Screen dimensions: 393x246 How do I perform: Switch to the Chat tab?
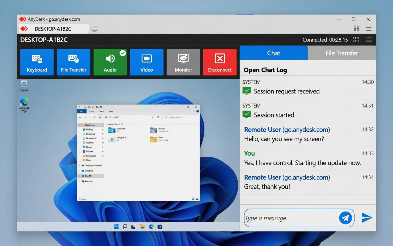(x=274, y=53)
